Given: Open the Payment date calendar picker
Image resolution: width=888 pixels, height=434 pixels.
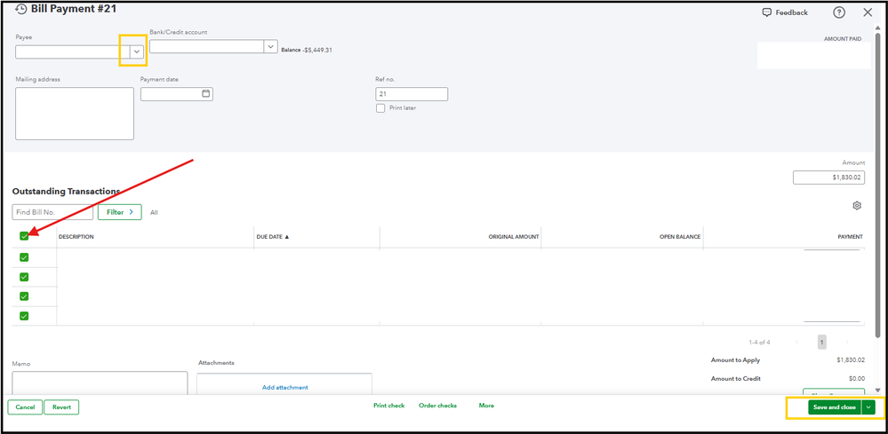Looking at the screenshot, I should coord(206,94).
